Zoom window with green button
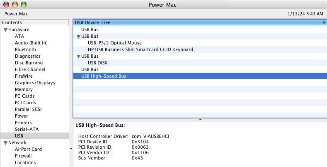327x167 pixels. coord(24,5)
